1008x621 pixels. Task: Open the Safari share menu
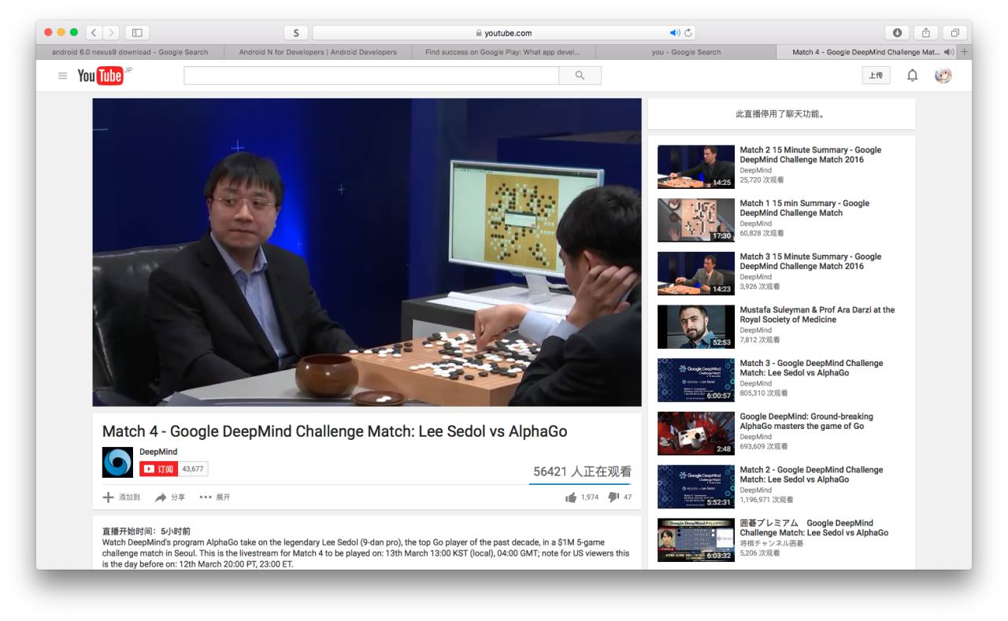(926, 32)
